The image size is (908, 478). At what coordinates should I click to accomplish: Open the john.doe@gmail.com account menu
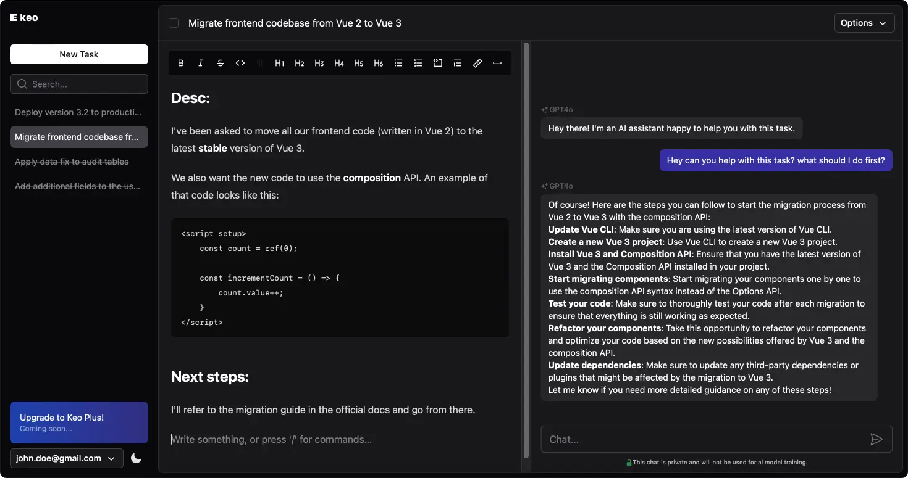click(67, 458)
